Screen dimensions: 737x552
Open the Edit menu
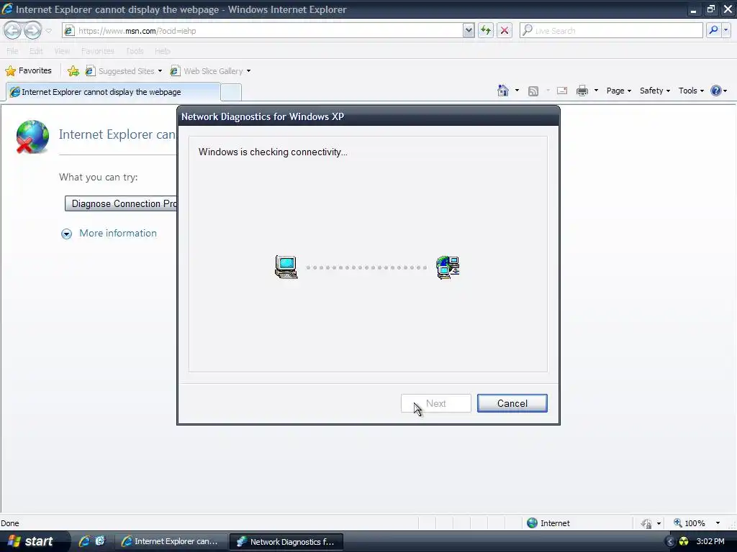[36, 51]
